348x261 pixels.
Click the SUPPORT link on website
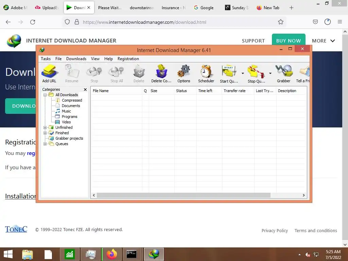pos(253,41)
